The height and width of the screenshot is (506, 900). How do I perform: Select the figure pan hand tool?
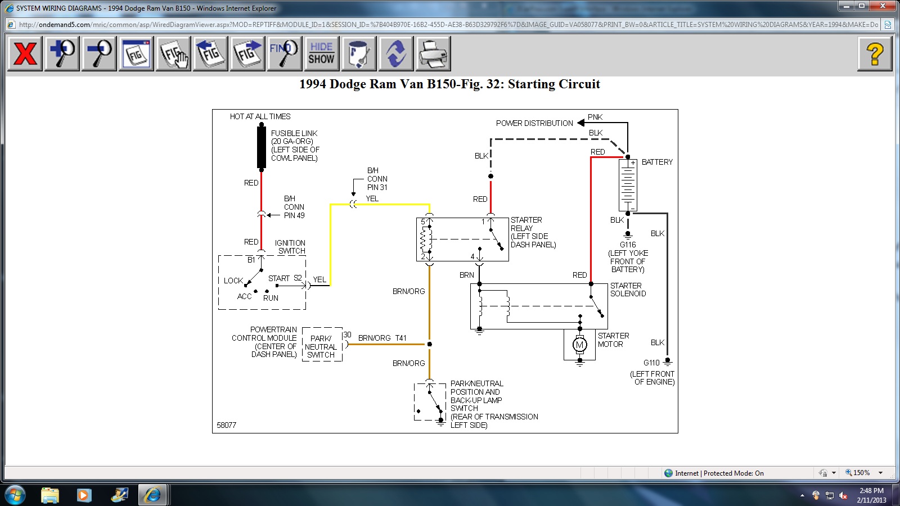tap(173, 54)
